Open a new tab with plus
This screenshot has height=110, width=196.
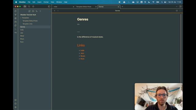click(123, 7)
